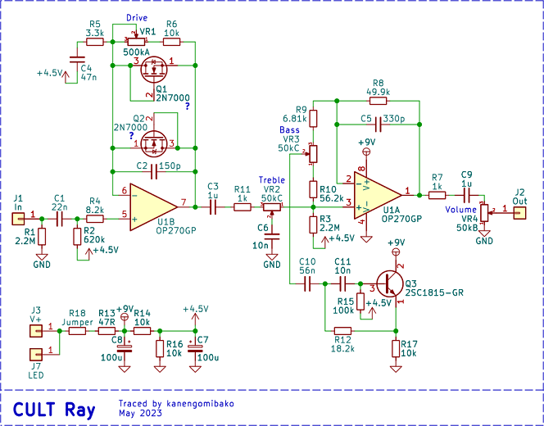Select the VR3 Bass potentiometer symbol
544x426 pixels.
point(312,154)
